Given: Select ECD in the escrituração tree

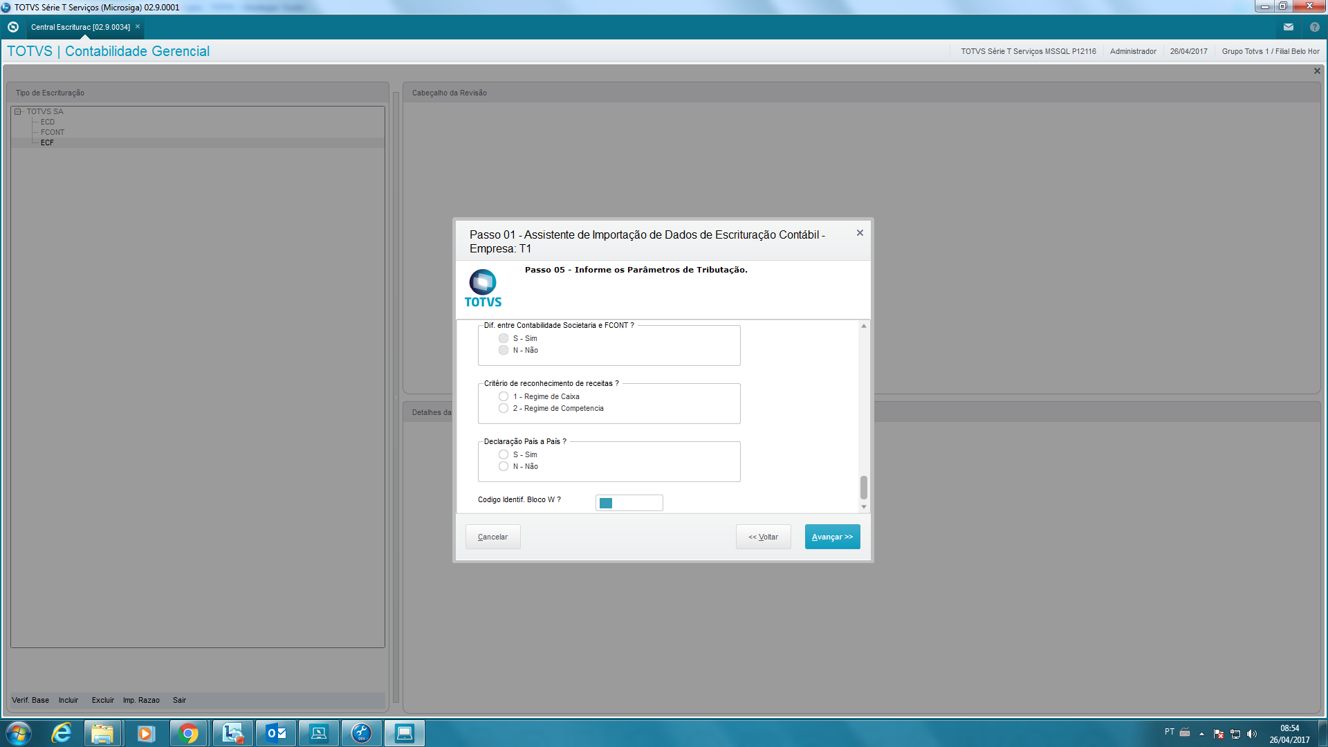Looking at the screenshot, I should 47,122.
